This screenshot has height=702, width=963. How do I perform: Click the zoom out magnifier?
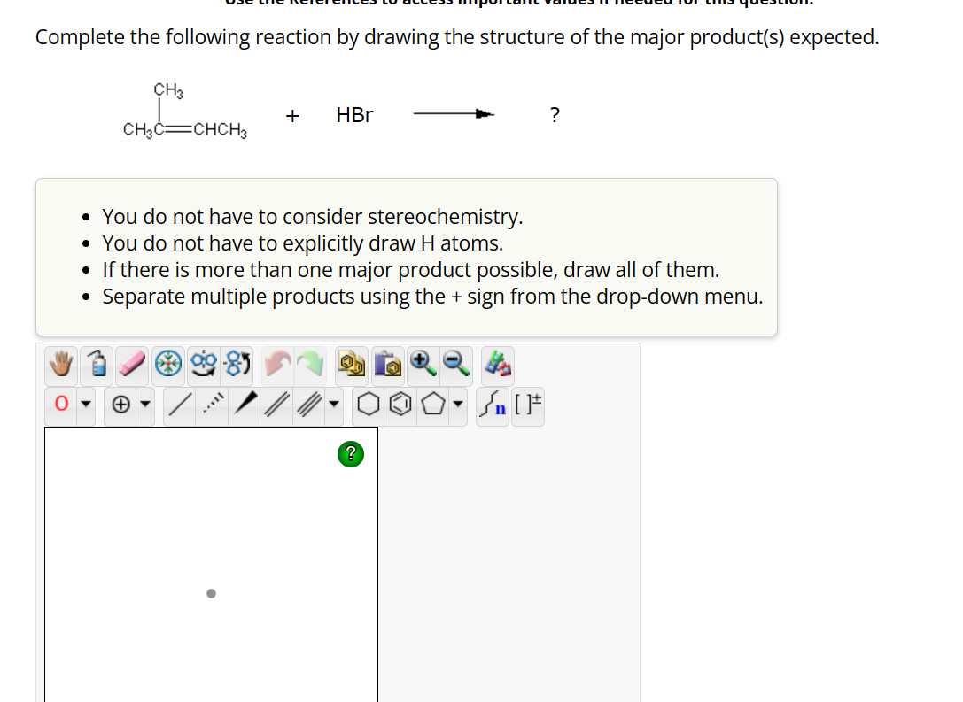coord(456,365)
